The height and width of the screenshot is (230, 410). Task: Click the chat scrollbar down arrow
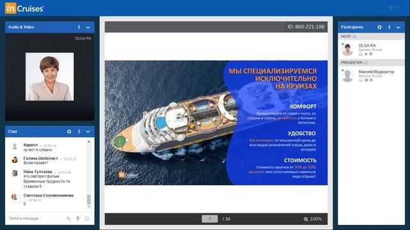89,206
